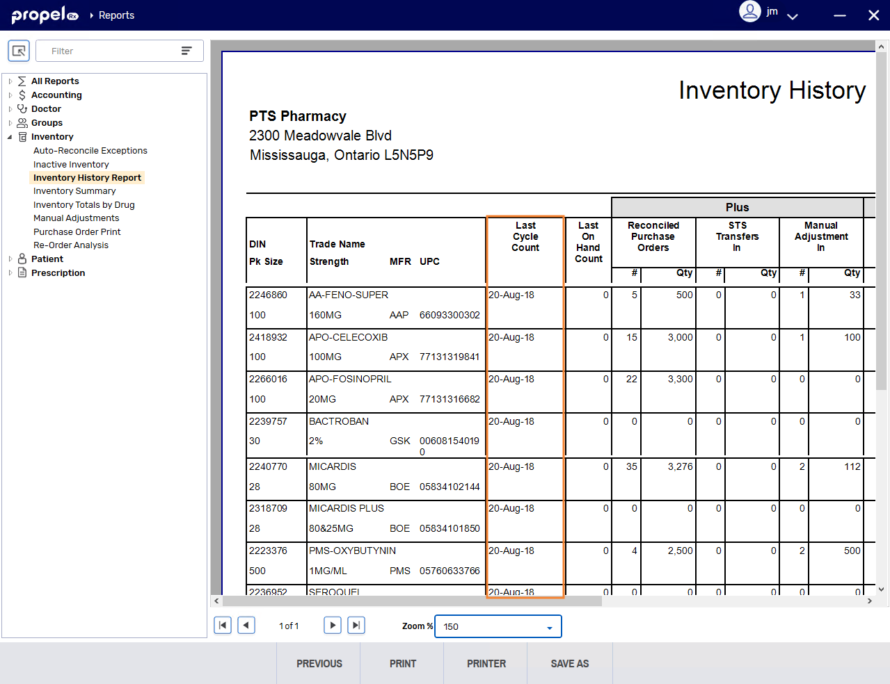
Task: Open the filter options lines icon
Action: pos(186,51)
